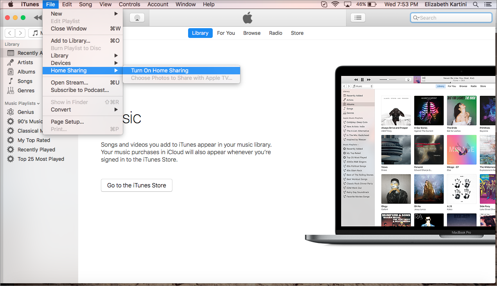Click the Elizabeth Kartini user name in menu bar

[446, 4]
